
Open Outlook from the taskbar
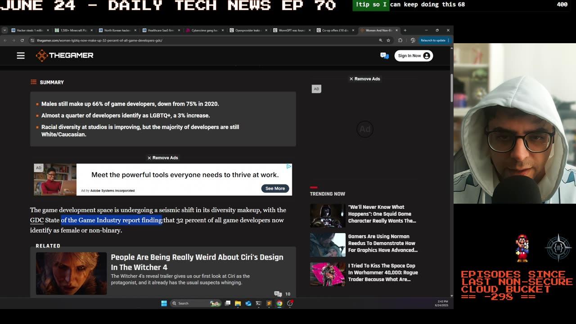pos(248,303)
